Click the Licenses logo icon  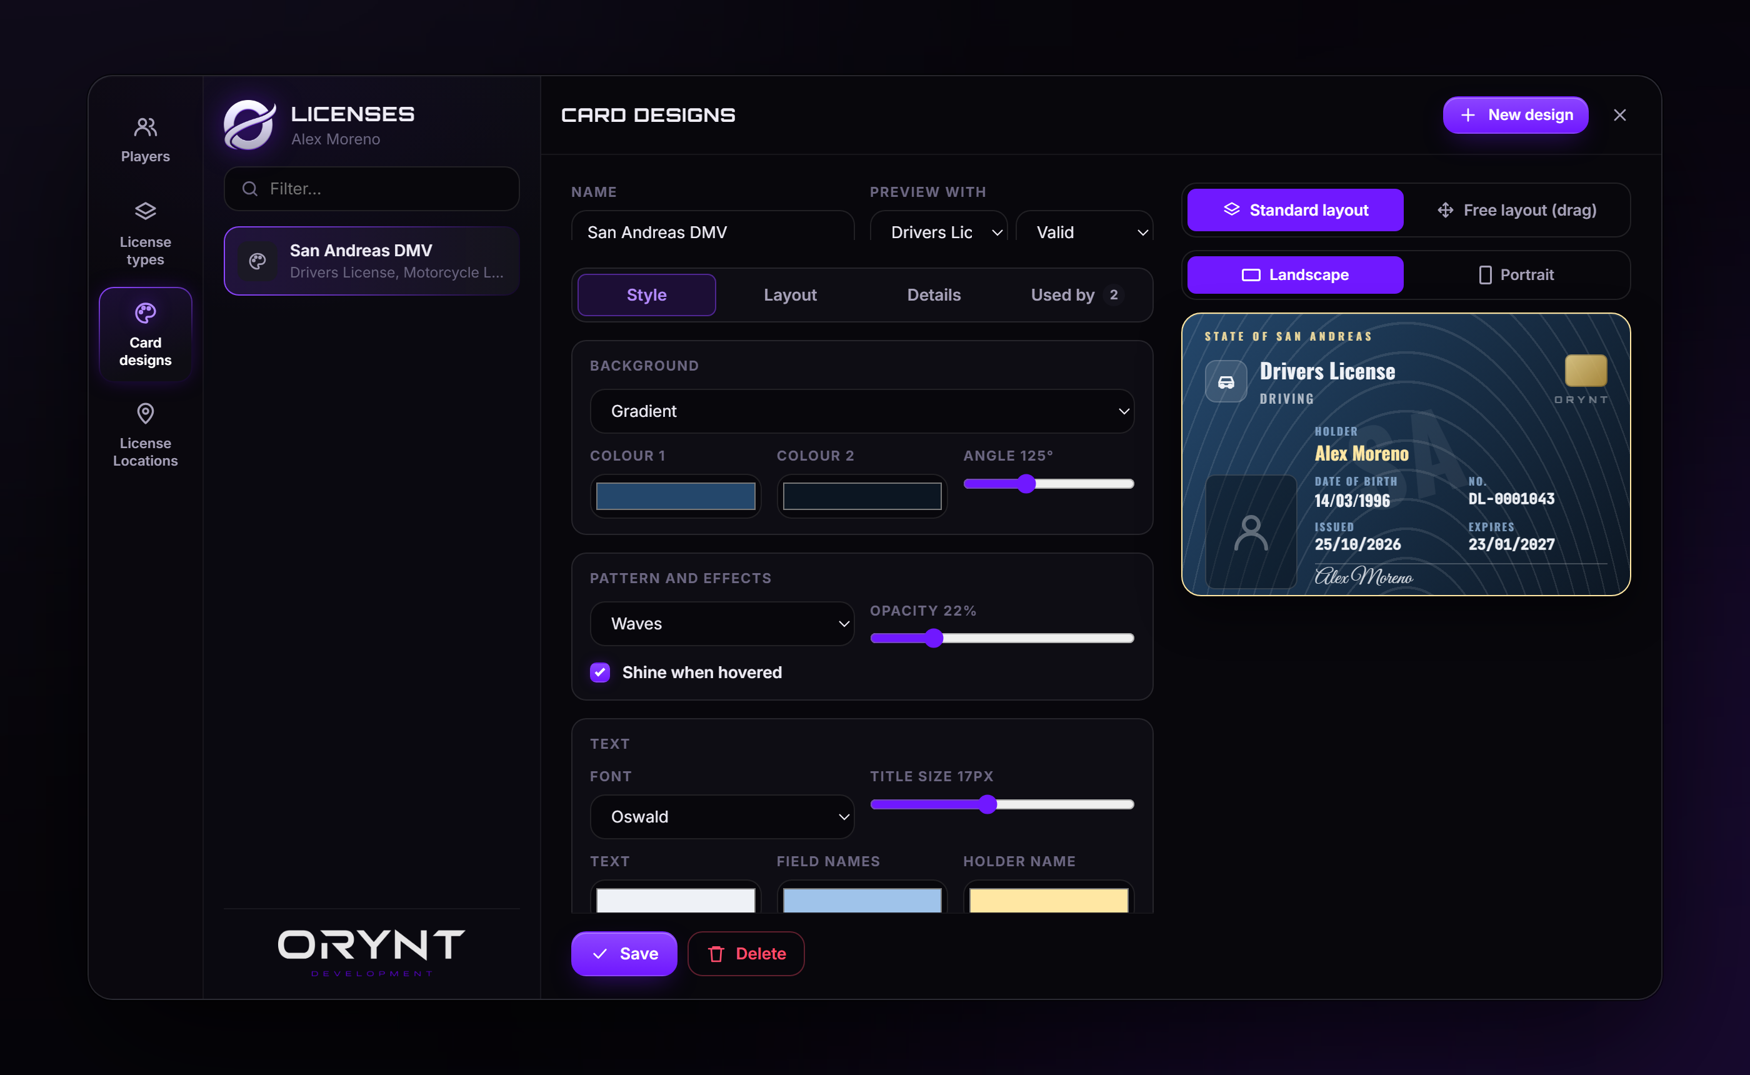249,124
